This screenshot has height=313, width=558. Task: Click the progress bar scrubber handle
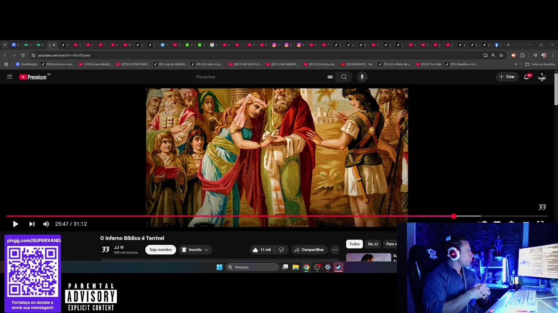[x=454, y=216]
